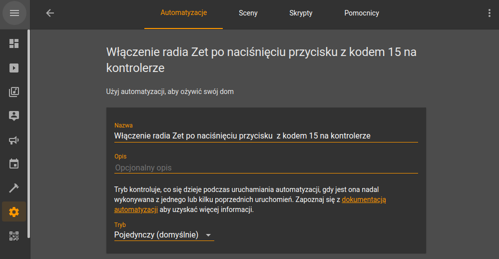This screenshot has width=499, height=259.
Task: Switch to the Pomocnicy tab
Action: (362, 13)
